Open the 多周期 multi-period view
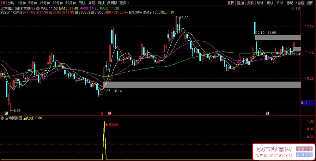316x161 pixels. [x=112, y=3]
